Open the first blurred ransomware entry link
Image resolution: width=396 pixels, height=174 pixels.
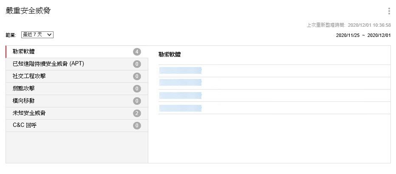coord(180,70)
